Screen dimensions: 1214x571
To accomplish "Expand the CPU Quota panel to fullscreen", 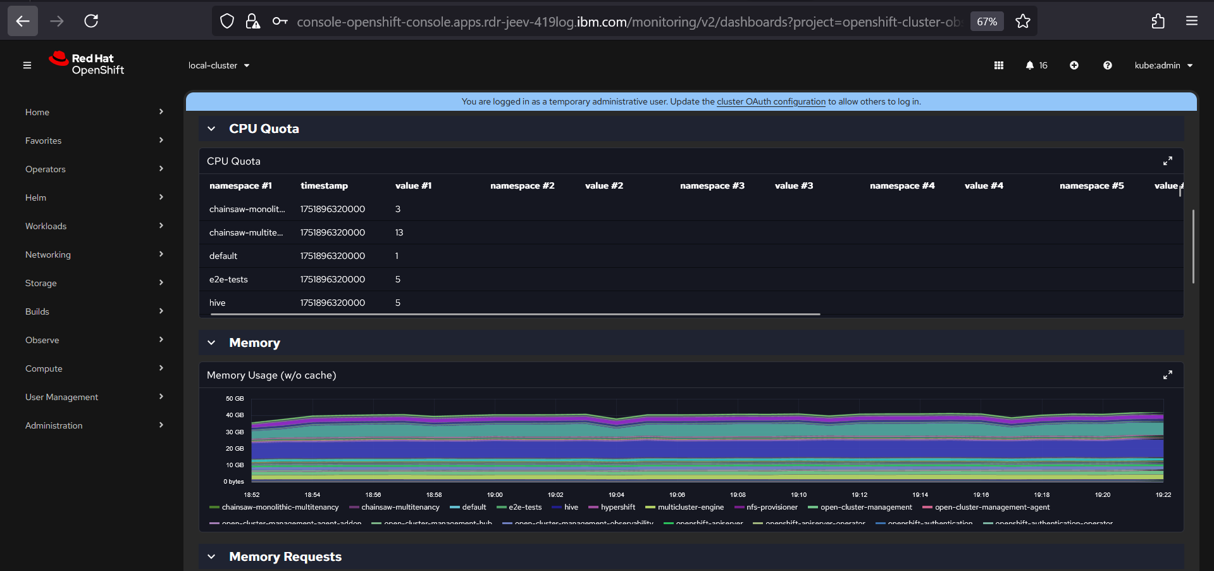I will [1167, 161].
